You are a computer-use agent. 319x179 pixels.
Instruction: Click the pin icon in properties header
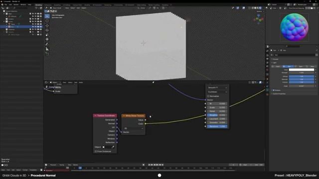point(317,50)
